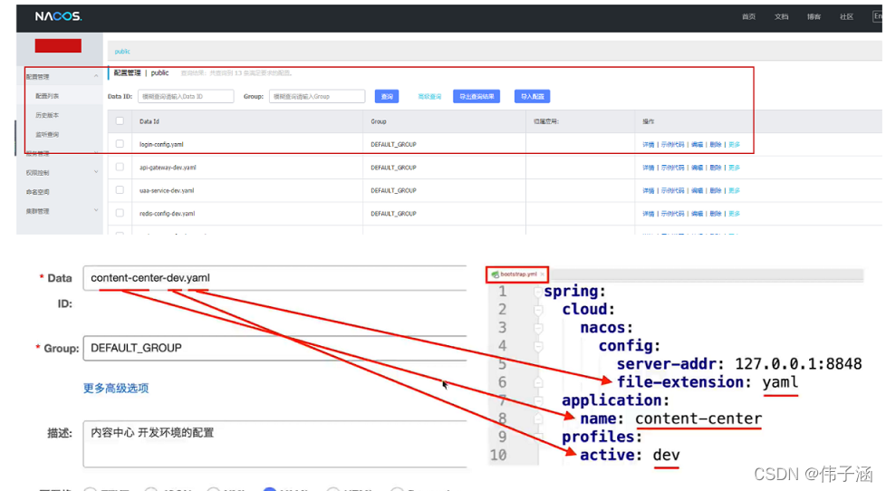Open 监听查询 in the sidebar
This screenshot has width=886, height=491.
click(47, 134)
